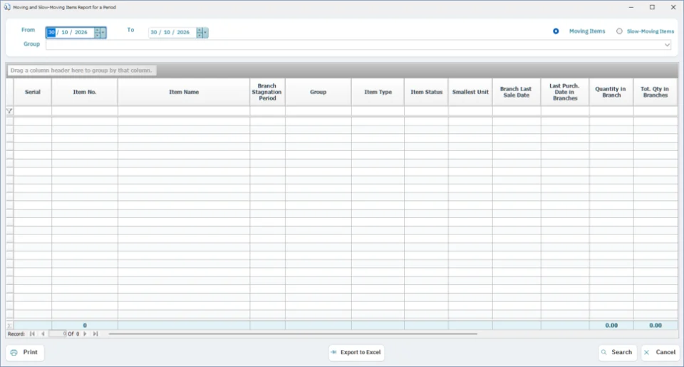Increment the From date spinner up arrow

pyautogui.click(x=98, y=30)
